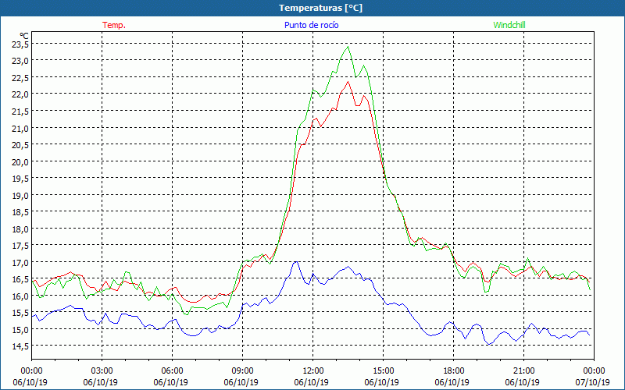
Task: Click the "23,0" y-axis value
Action: [20, 61]
